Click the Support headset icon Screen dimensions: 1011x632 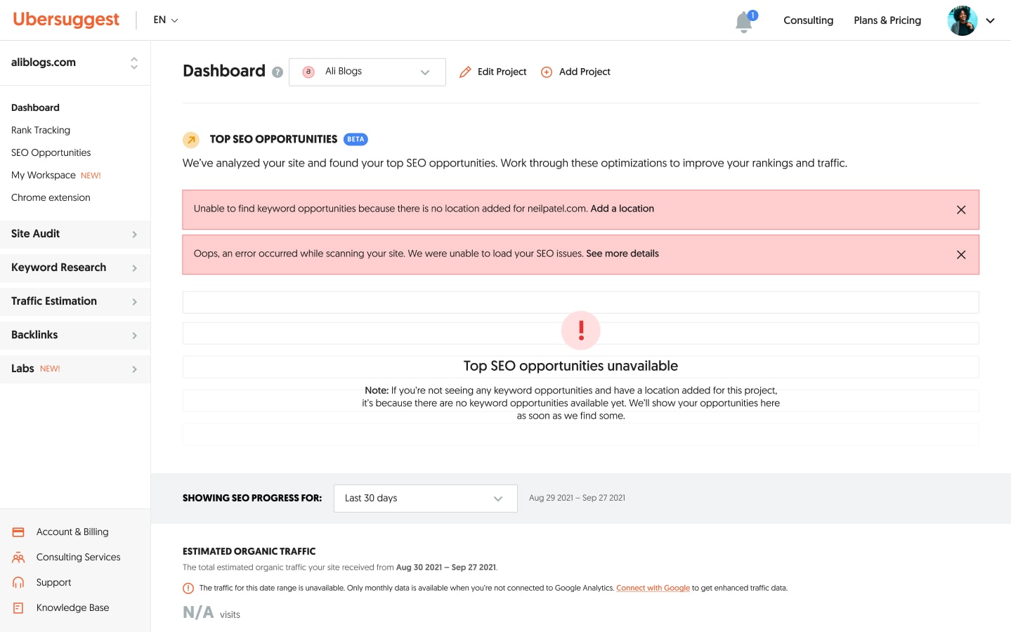(x=18, y=583)
